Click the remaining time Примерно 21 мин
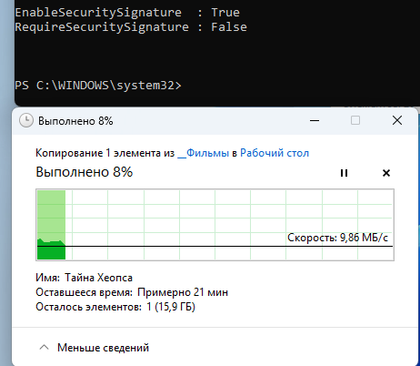420x366 pixels. 183,292
